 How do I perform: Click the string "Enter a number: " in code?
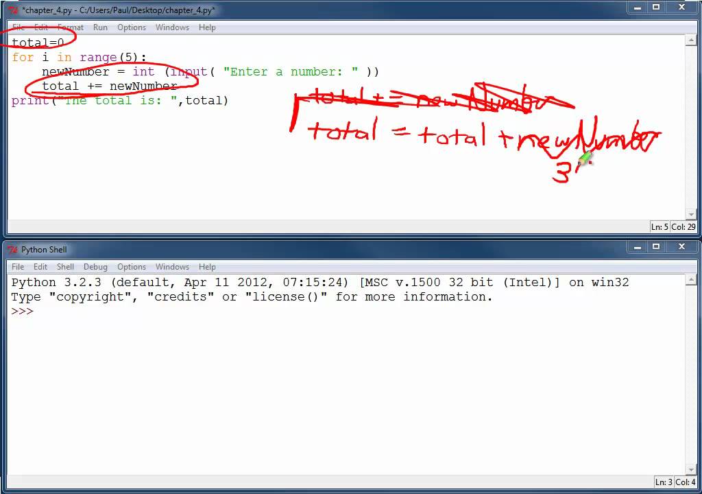click(x=291, y=72)
